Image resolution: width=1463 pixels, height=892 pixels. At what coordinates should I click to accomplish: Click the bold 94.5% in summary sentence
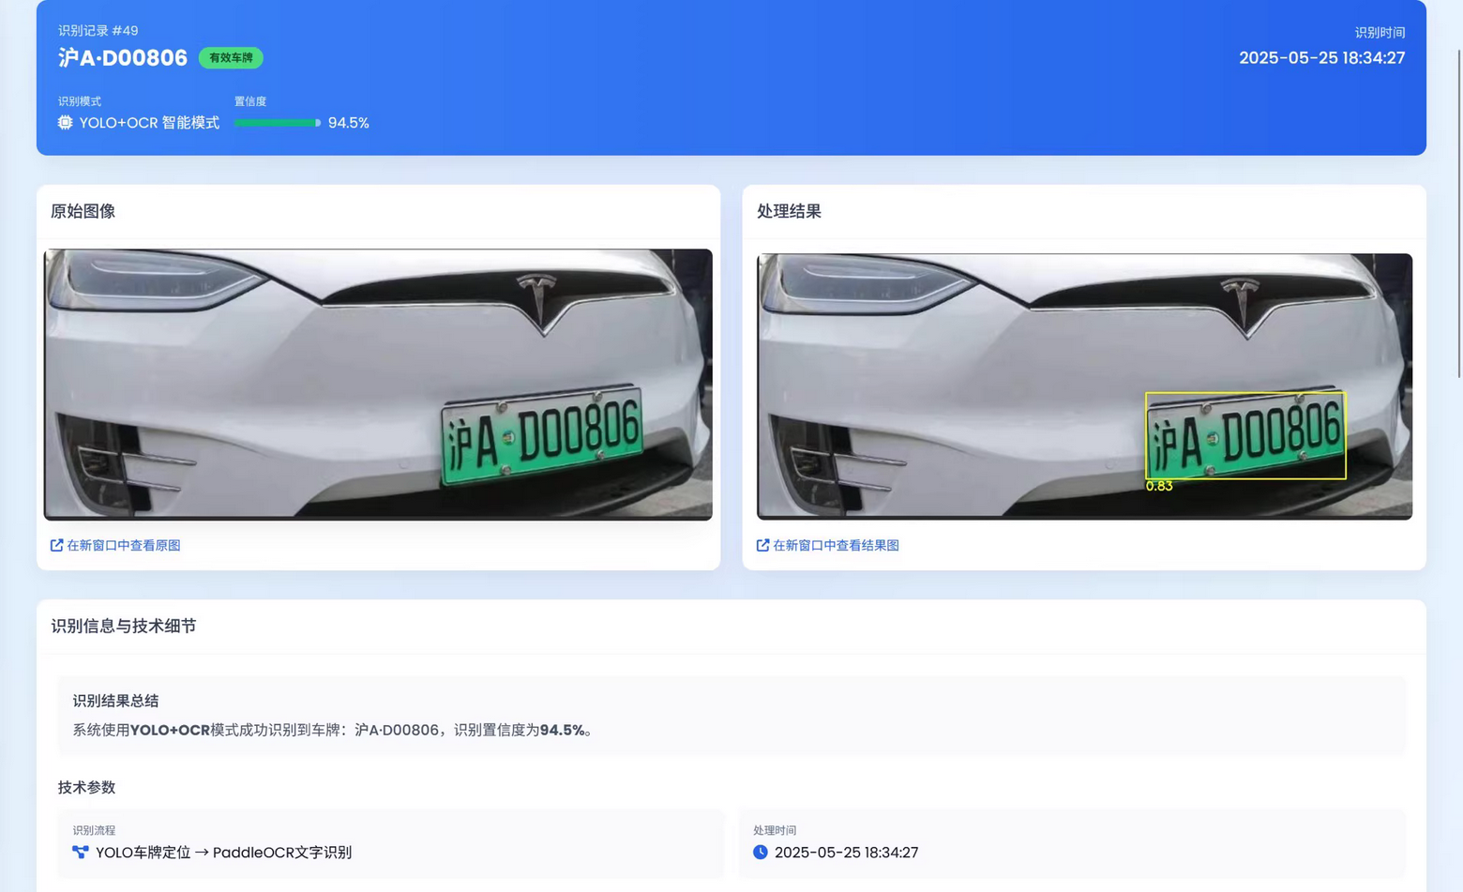[x=562, y=730]
